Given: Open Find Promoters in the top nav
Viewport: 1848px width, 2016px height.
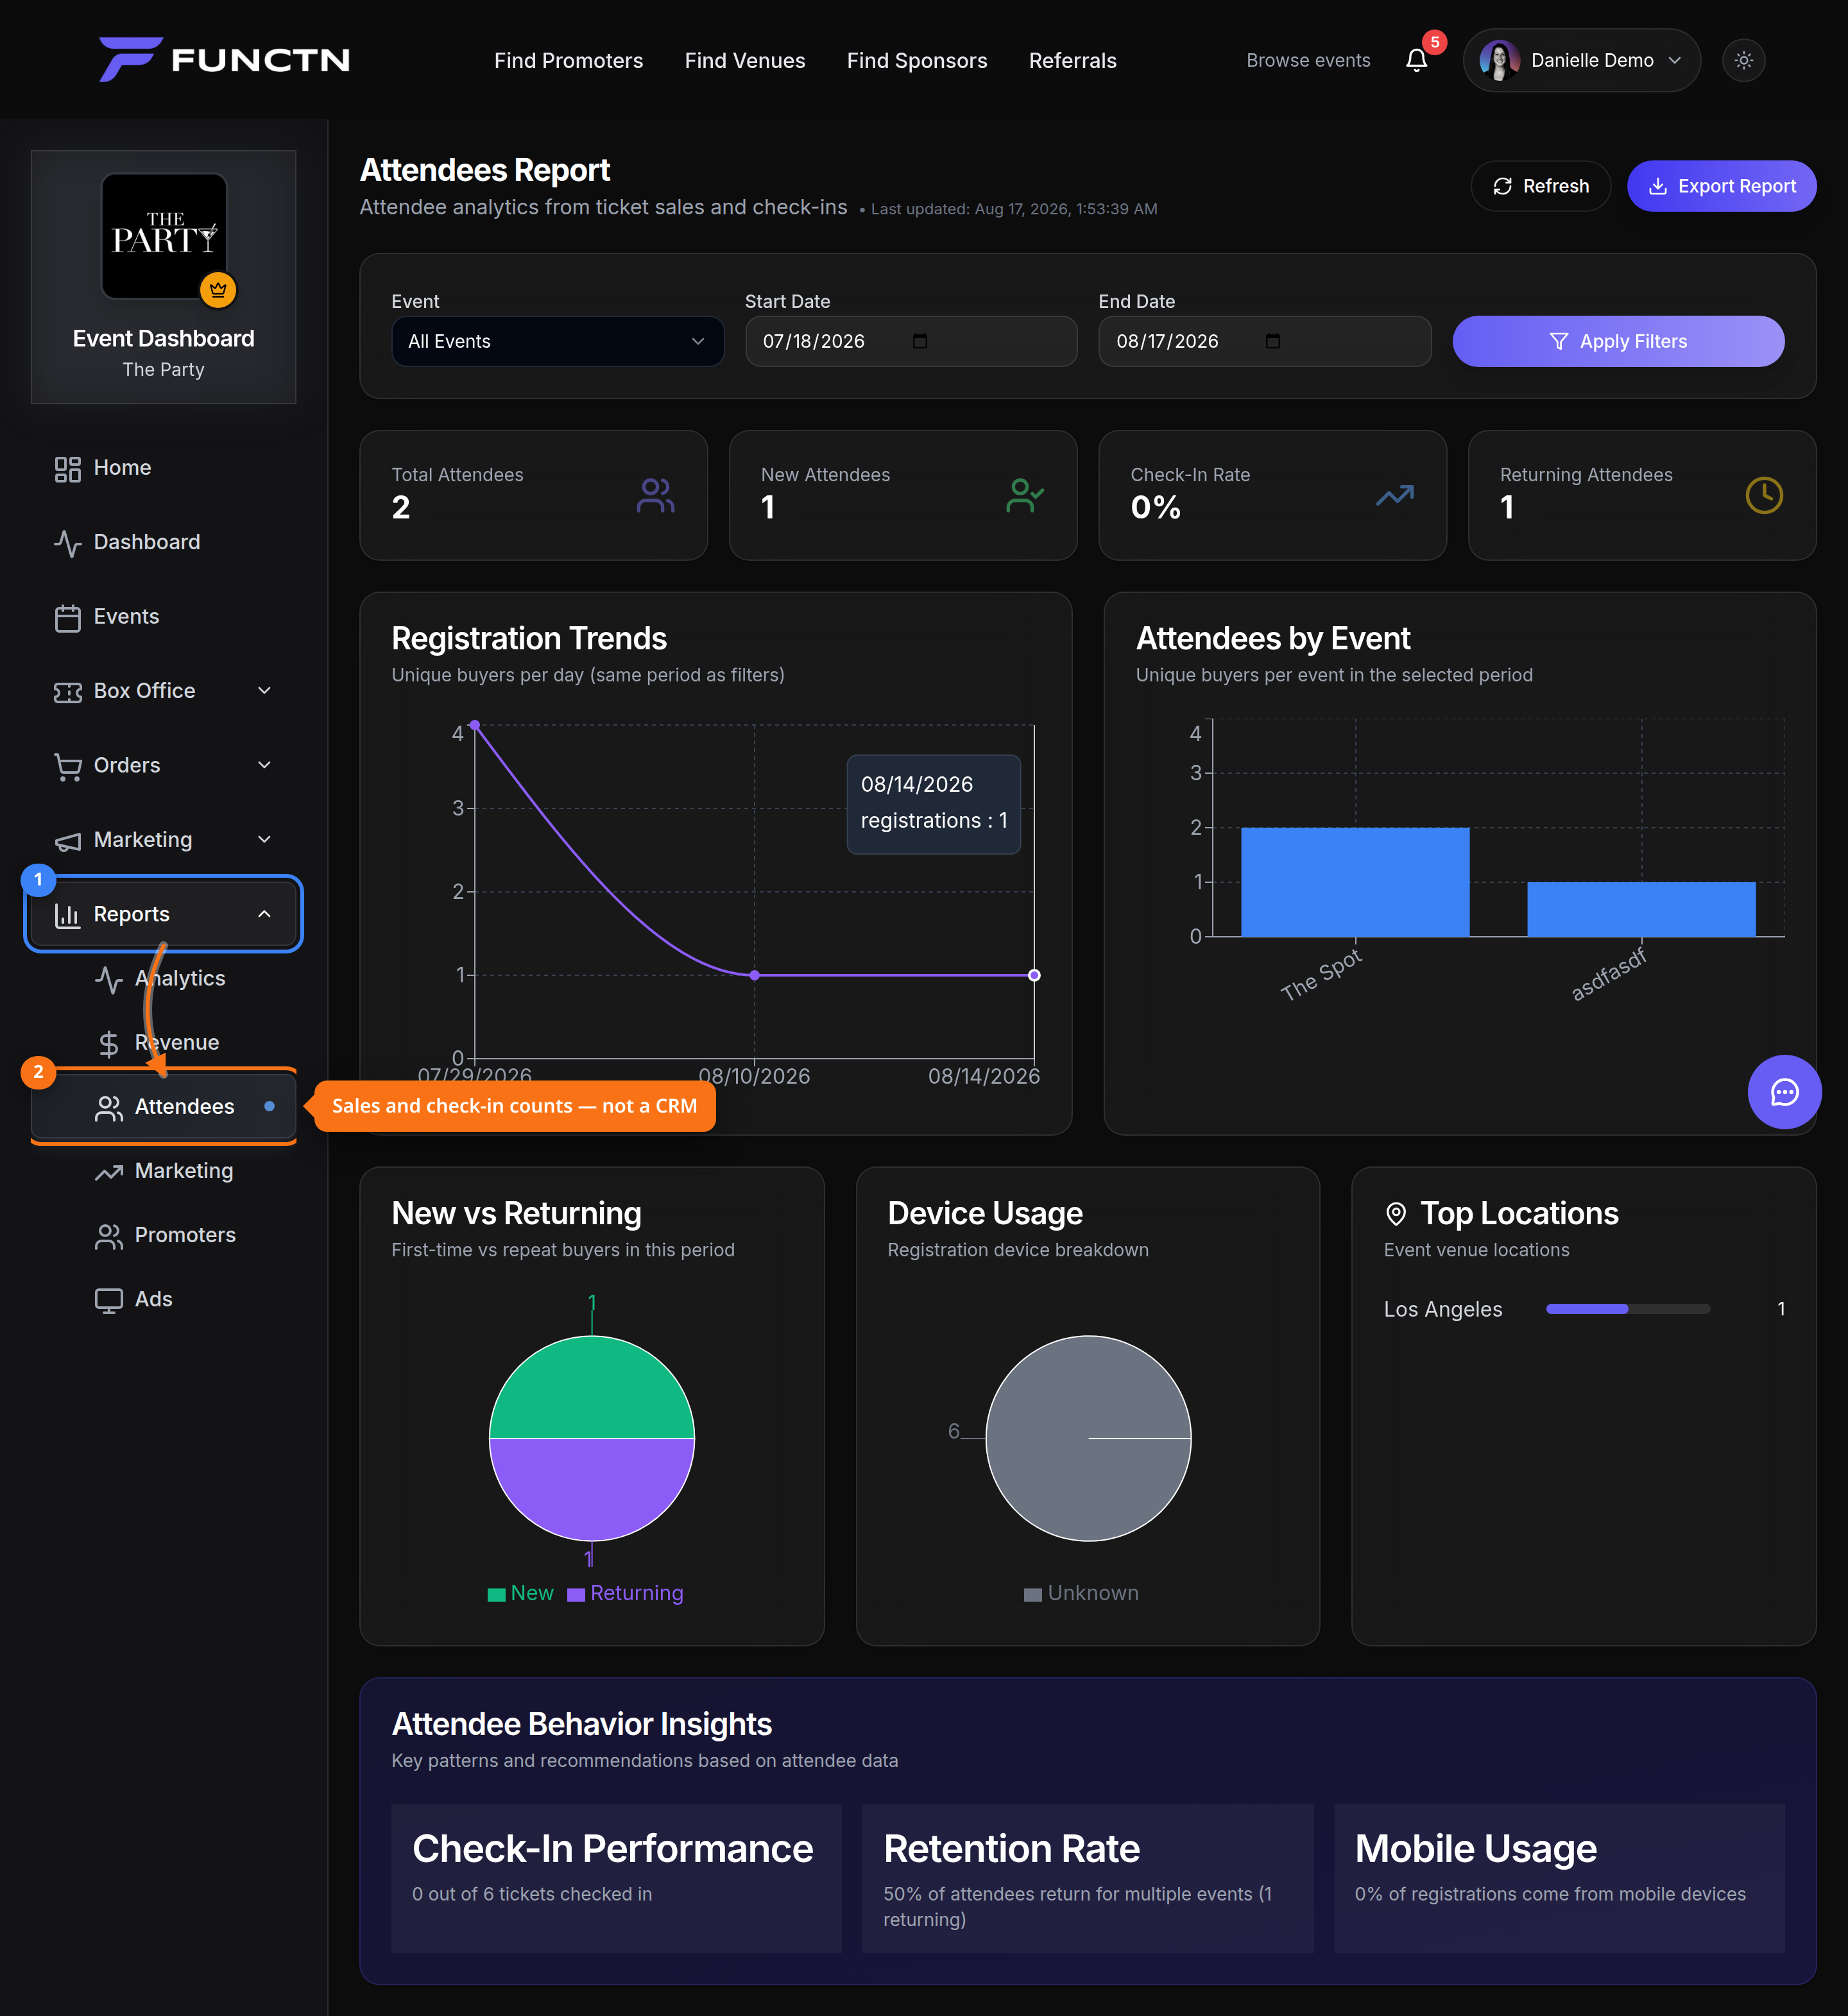Looking at the screenshot, I should (568, 60).
